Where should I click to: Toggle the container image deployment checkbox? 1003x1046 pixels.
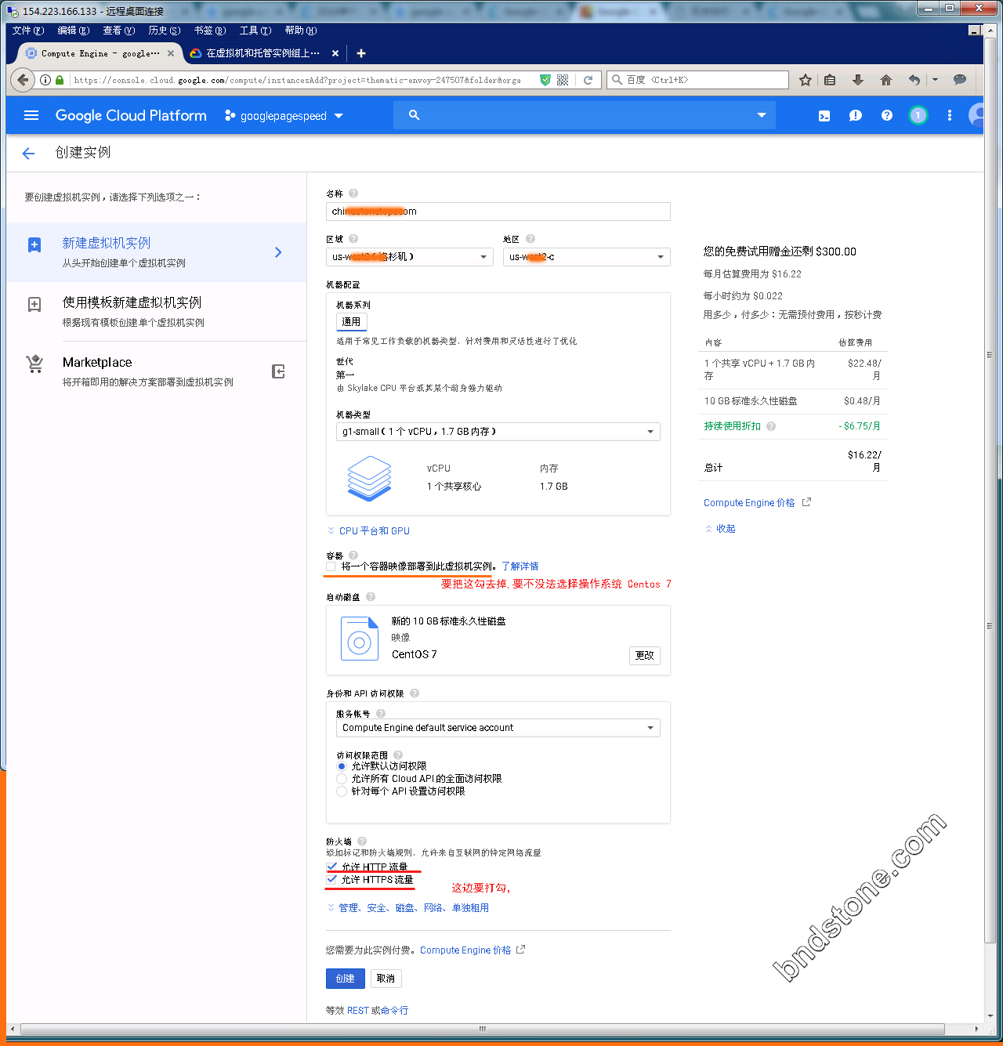pyautogui.click(x=331, y=566)
